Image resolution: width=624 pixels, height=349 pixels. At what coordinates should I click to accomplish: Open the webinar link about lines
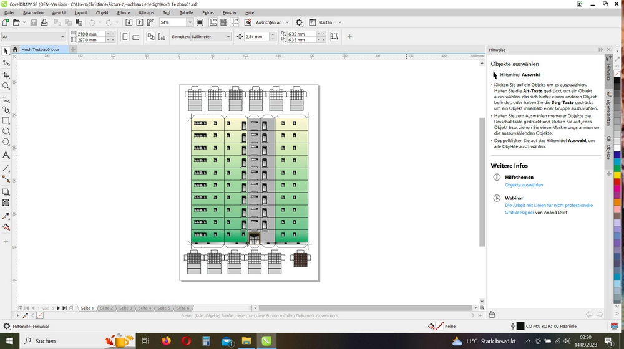click(548, 205)
